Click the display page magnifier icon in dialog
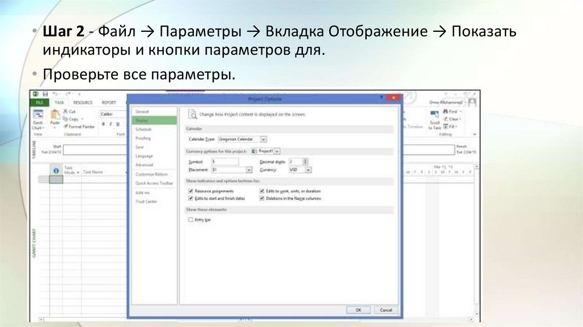Image resolution: width=583 pixels, height=327 pixels. (x=192, y=114)
